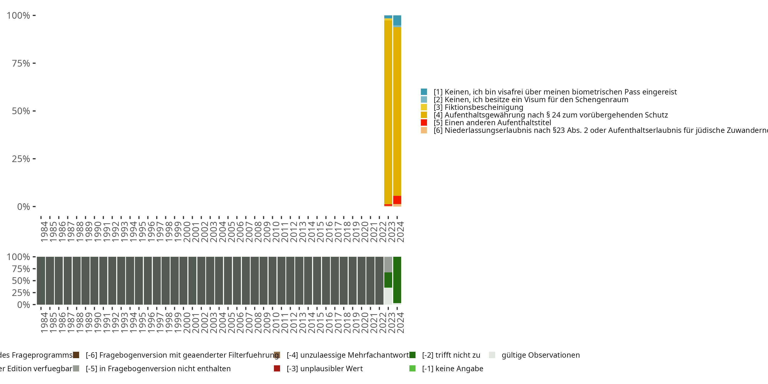This screenshot has height=384, width=768.
Task: Click the peach Niederlassungserlaubnis legend swatch
Action: click(424, 130)
